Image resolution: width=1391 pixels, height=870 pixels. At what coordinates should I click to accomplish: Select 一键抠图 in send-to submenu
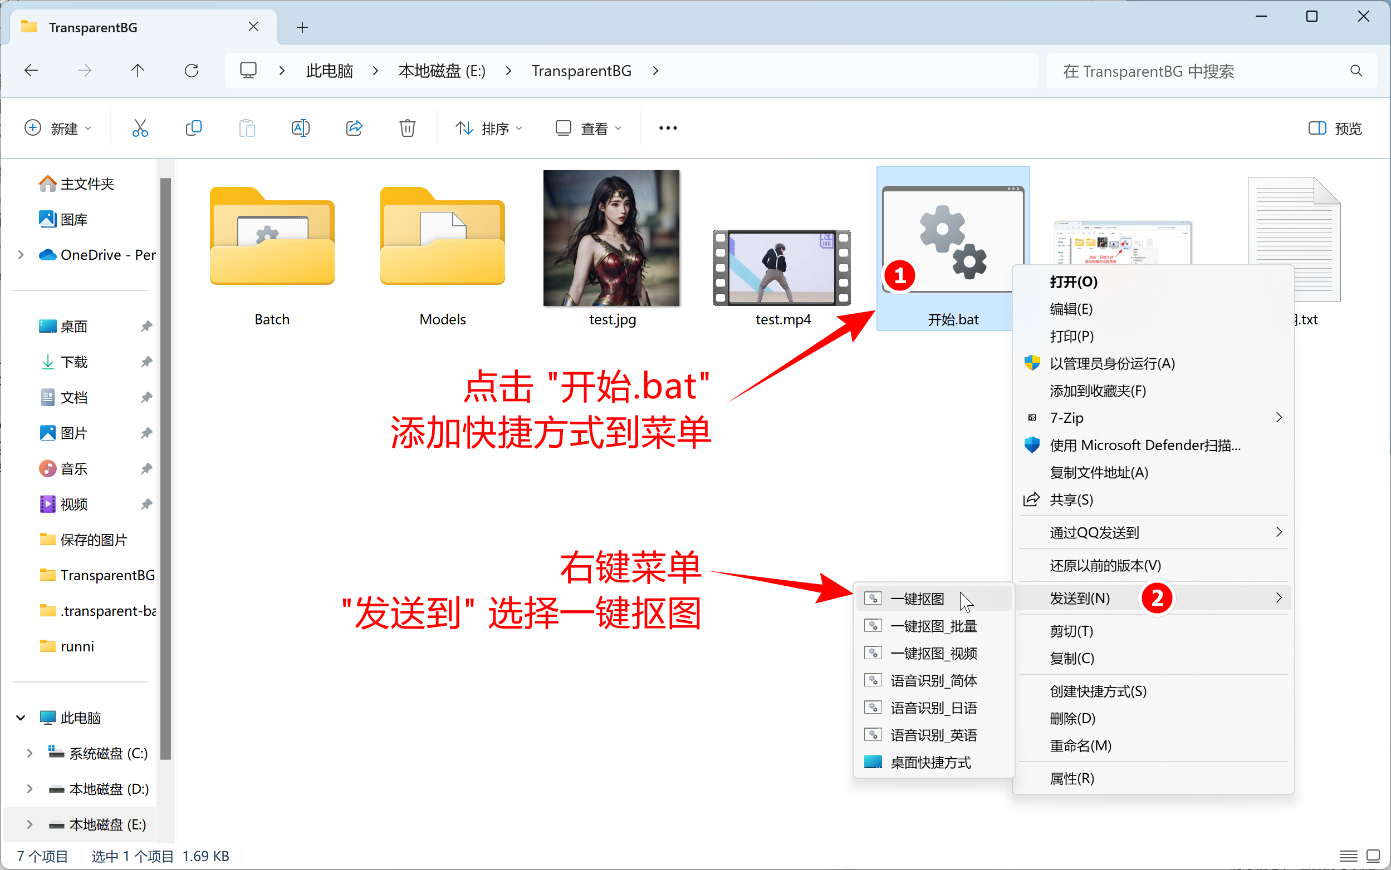click(x=933, y=599)
